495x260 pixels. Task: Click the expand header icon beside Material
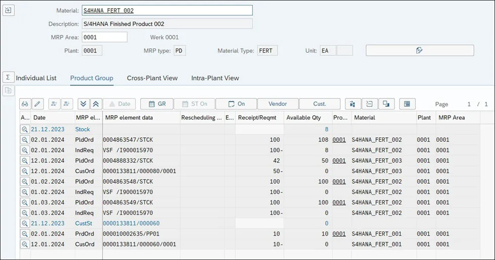coord(8,11)
